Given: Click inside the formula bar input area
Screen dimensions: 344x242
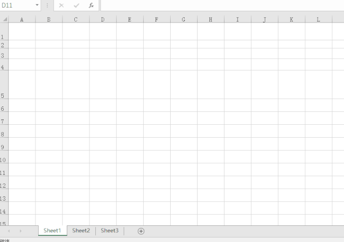Looking at the screenshot, I should click(x=222, y=5).
